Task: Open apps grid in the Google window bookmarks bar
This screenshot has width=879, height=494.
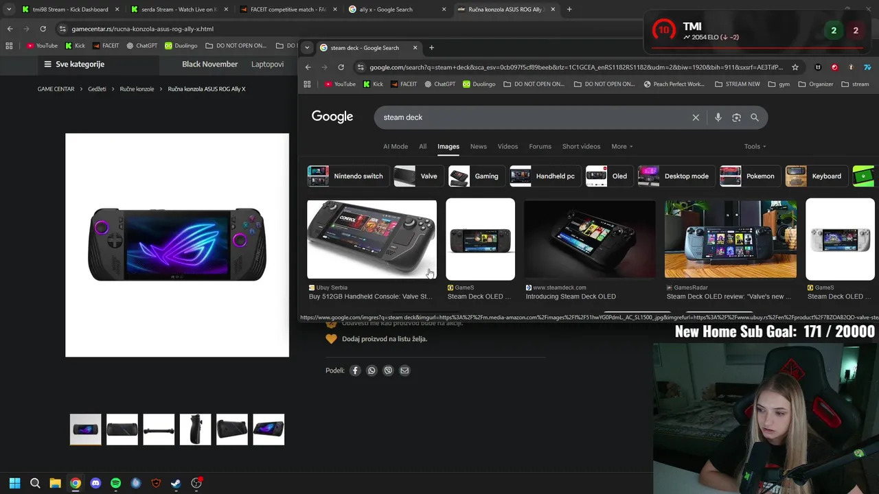Action: point(307,84)
